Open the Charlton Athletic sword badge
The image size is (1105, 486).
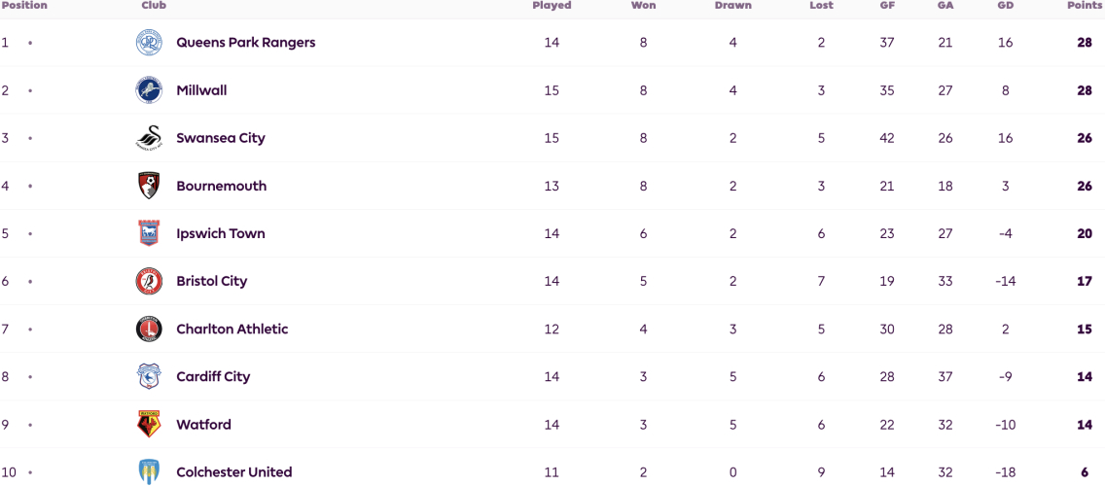tap(149, 329)
